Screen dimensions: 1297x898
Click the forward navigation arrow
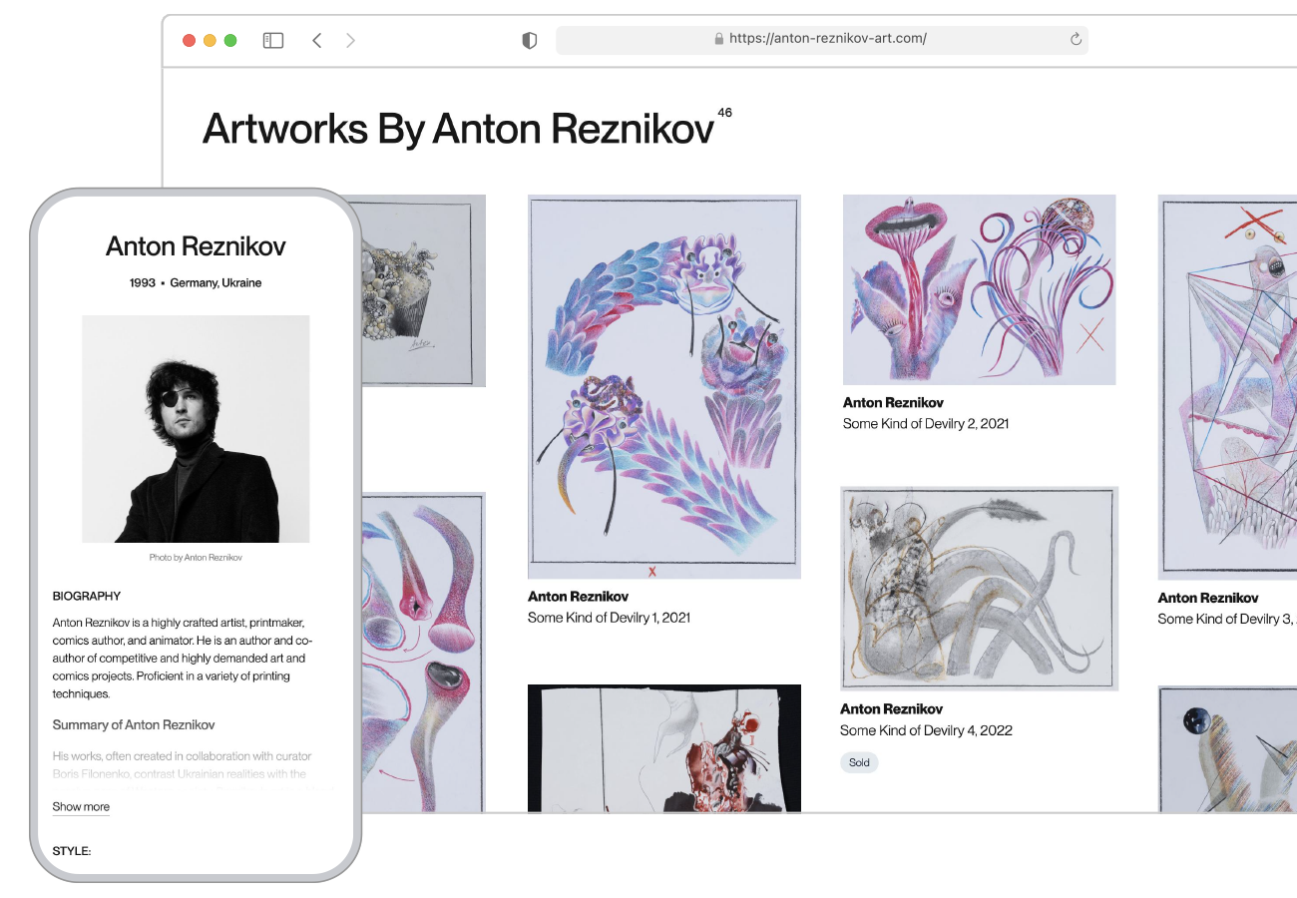[350, 40]
